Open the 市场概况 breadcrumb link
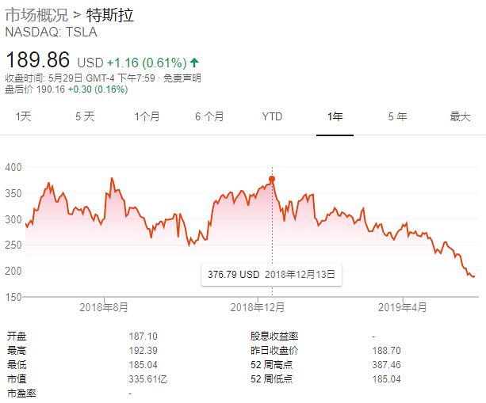Screen dimensions: 486x403 click(36, 15)
